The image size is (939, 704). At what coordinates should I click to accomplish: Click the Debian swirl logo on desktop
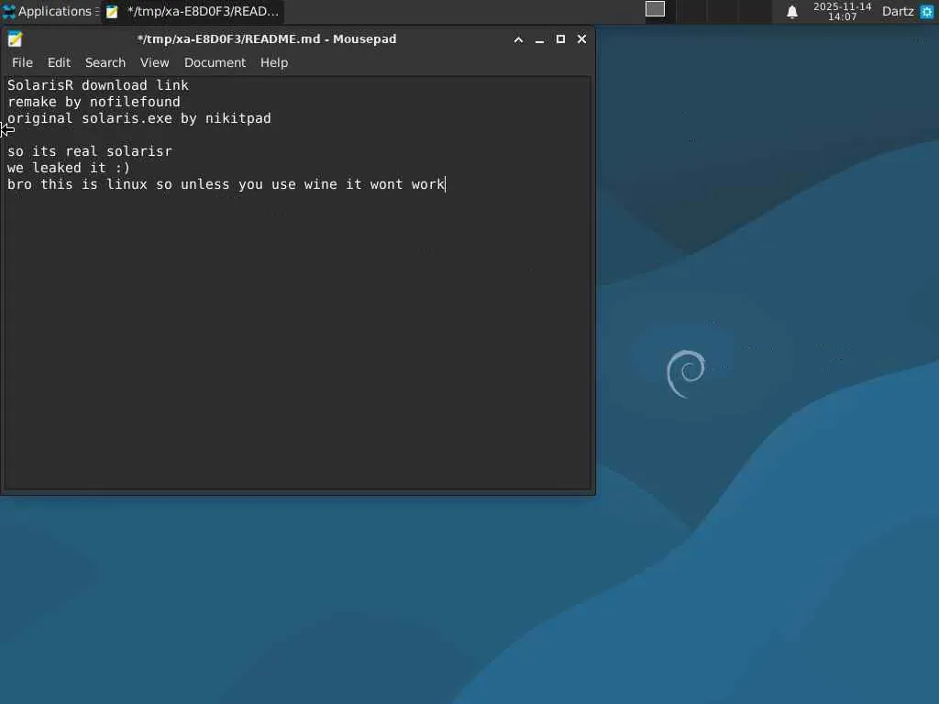click(686, 374)
